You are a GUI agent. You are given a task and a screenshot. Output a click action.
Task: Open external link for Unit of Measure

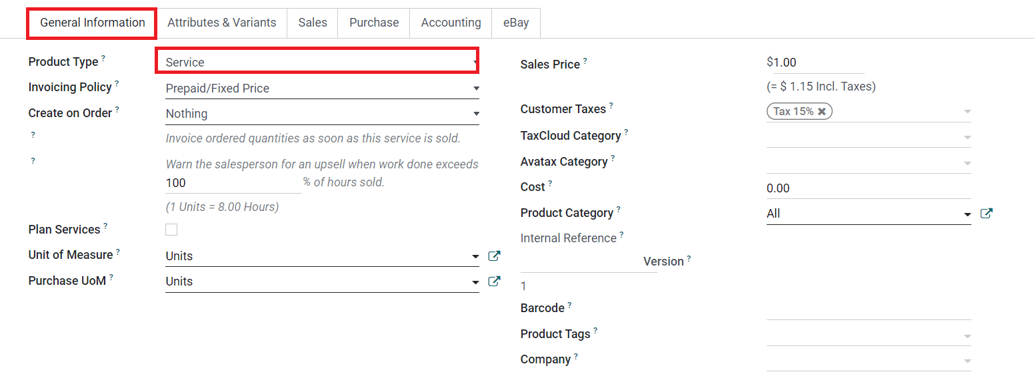pos(494,256)
